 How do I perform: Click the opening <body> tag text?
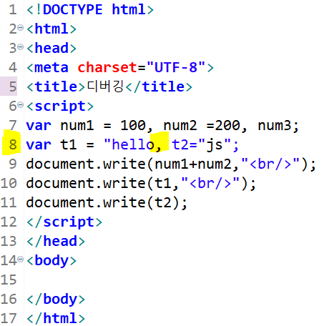tap(51, 261)
